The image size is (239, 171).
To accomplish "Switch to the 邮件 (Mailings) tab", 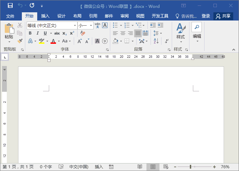I will pyautogui.click(x=109, y=16).
